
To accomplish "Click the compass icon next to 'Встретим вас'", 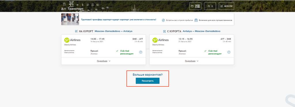I will pos(164,20).
